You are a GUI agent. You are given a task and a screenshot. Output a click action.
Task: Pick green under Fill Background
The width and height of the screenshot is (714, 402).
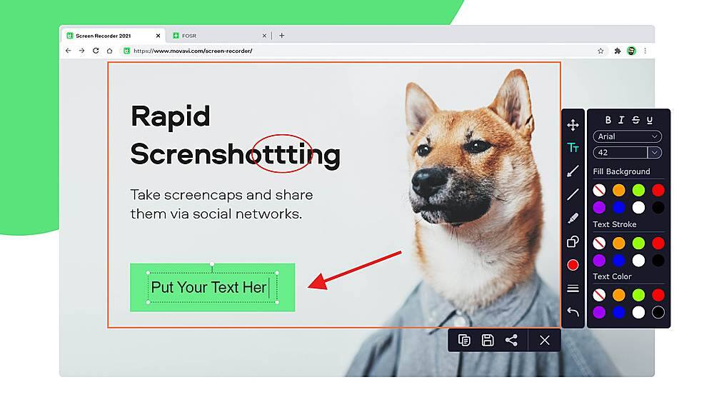click(638, 190)
